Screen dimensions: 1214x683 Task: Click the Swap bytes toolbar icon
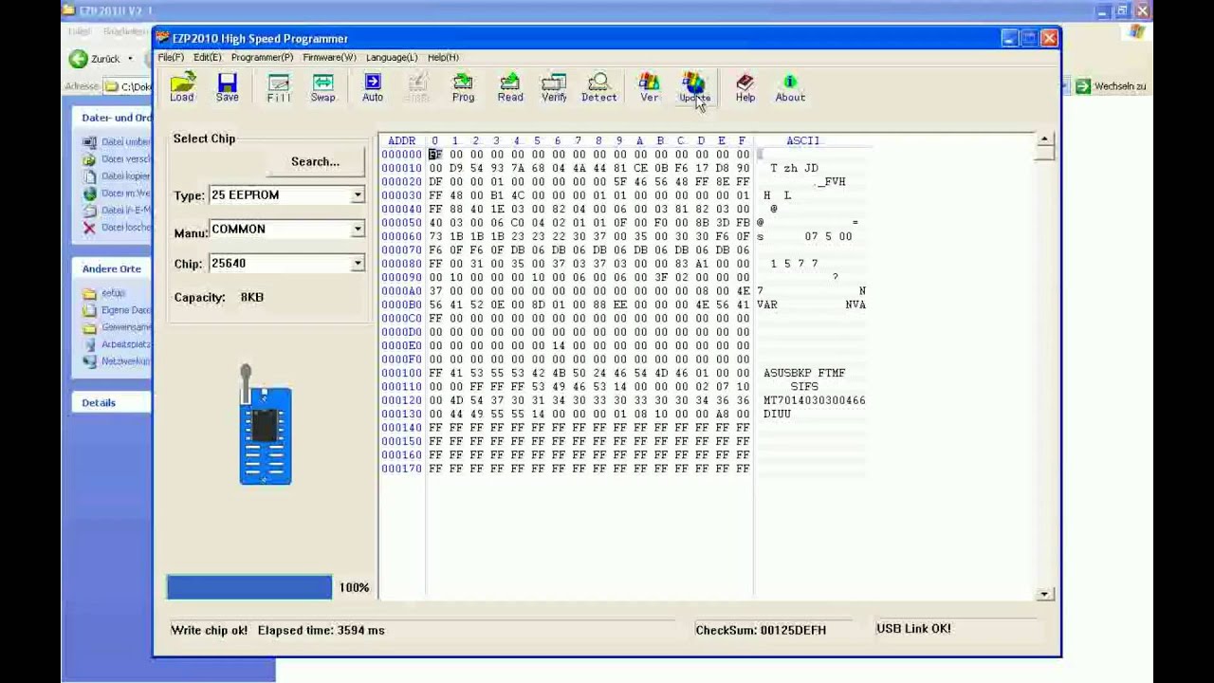click(322, 87)
